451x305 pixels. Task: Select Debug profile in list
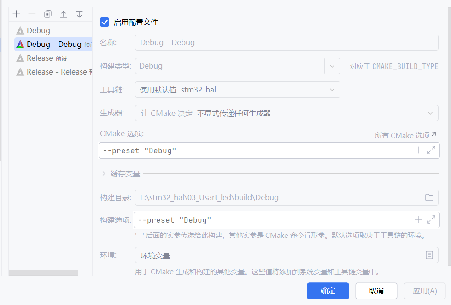point(53,30)
